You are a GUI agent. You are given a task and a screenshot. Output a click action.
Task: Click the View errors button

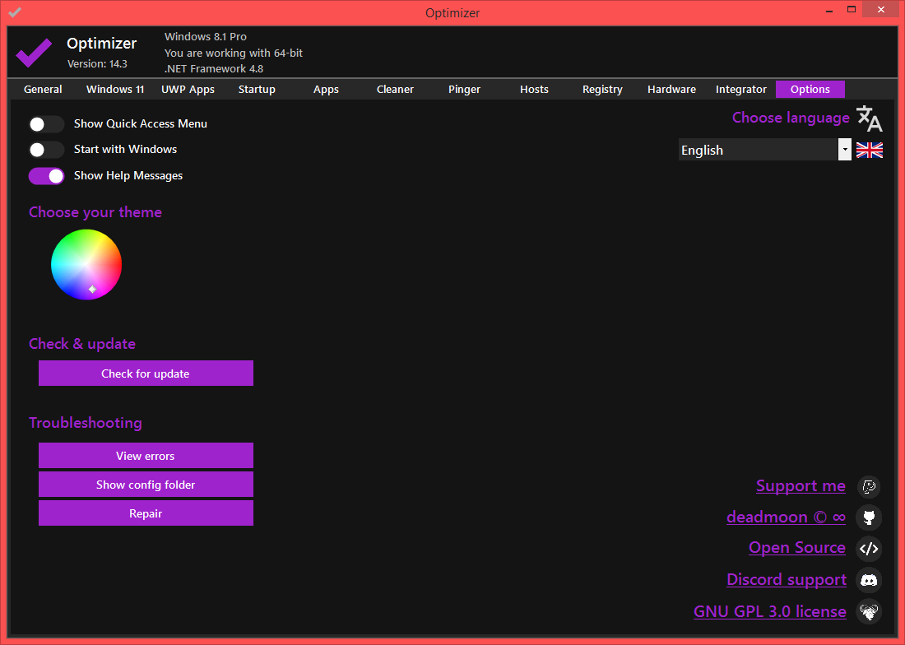[x=146, y=456]
